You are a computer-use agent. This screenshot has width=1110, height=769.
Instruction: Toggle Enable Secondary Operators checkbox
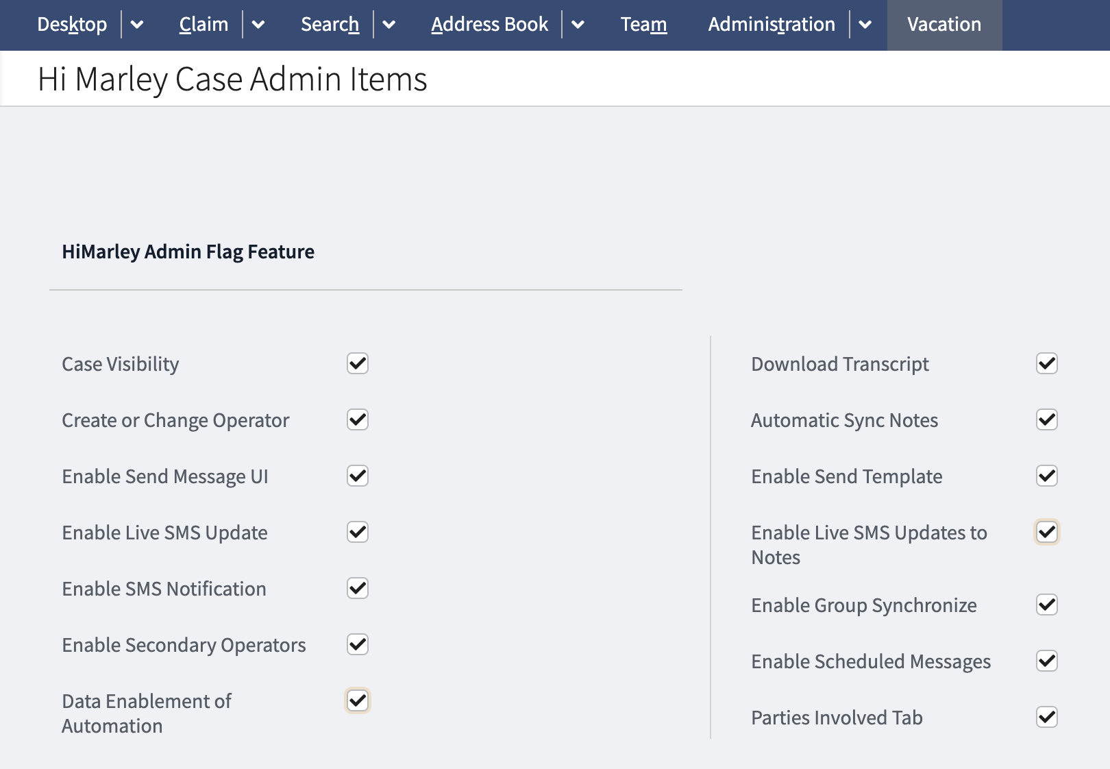tap(358, 644)
